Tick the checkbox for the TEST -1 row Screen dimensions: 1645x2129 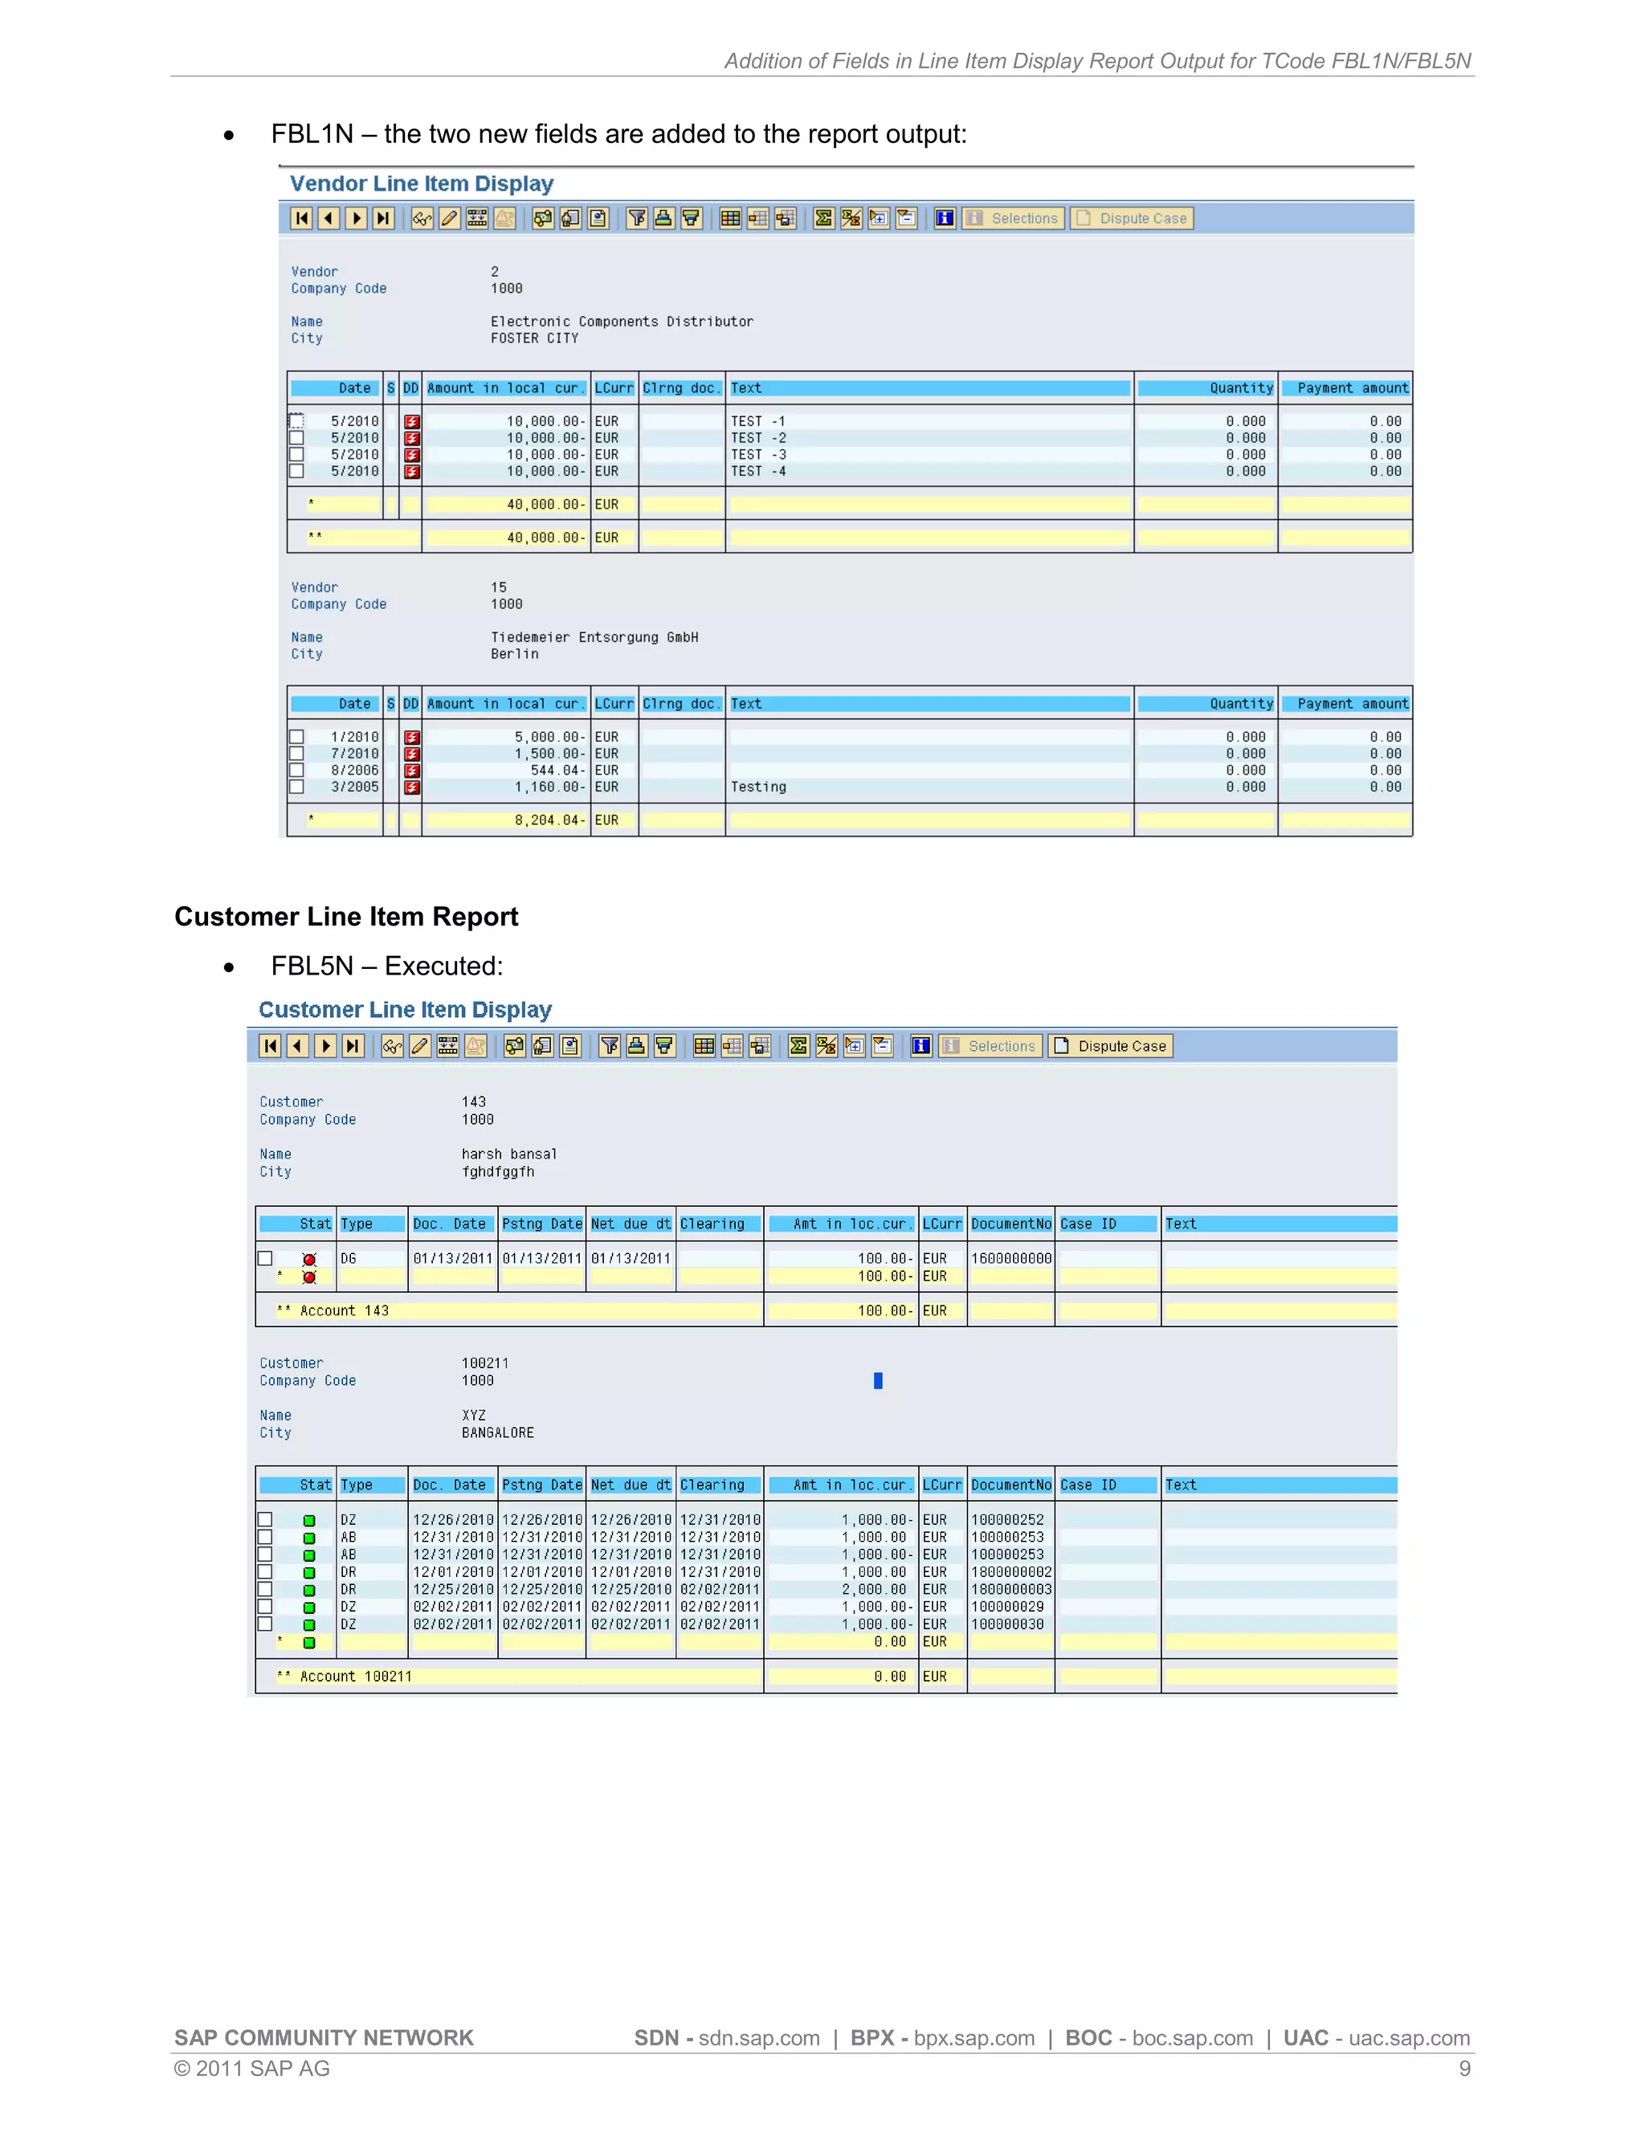(x=296, y=421)
